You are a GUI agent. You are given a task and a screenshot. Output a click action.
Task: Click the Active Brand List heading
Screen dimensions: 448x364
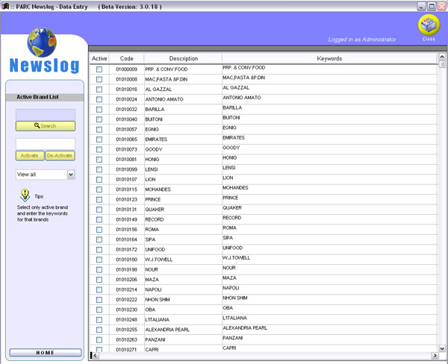click(38, 97)
